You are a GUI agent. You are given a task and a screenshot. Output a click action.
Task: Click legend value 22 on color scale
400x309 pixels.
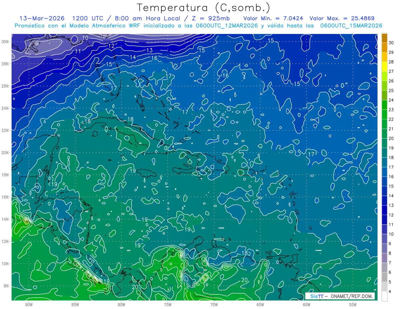[391, 119]
